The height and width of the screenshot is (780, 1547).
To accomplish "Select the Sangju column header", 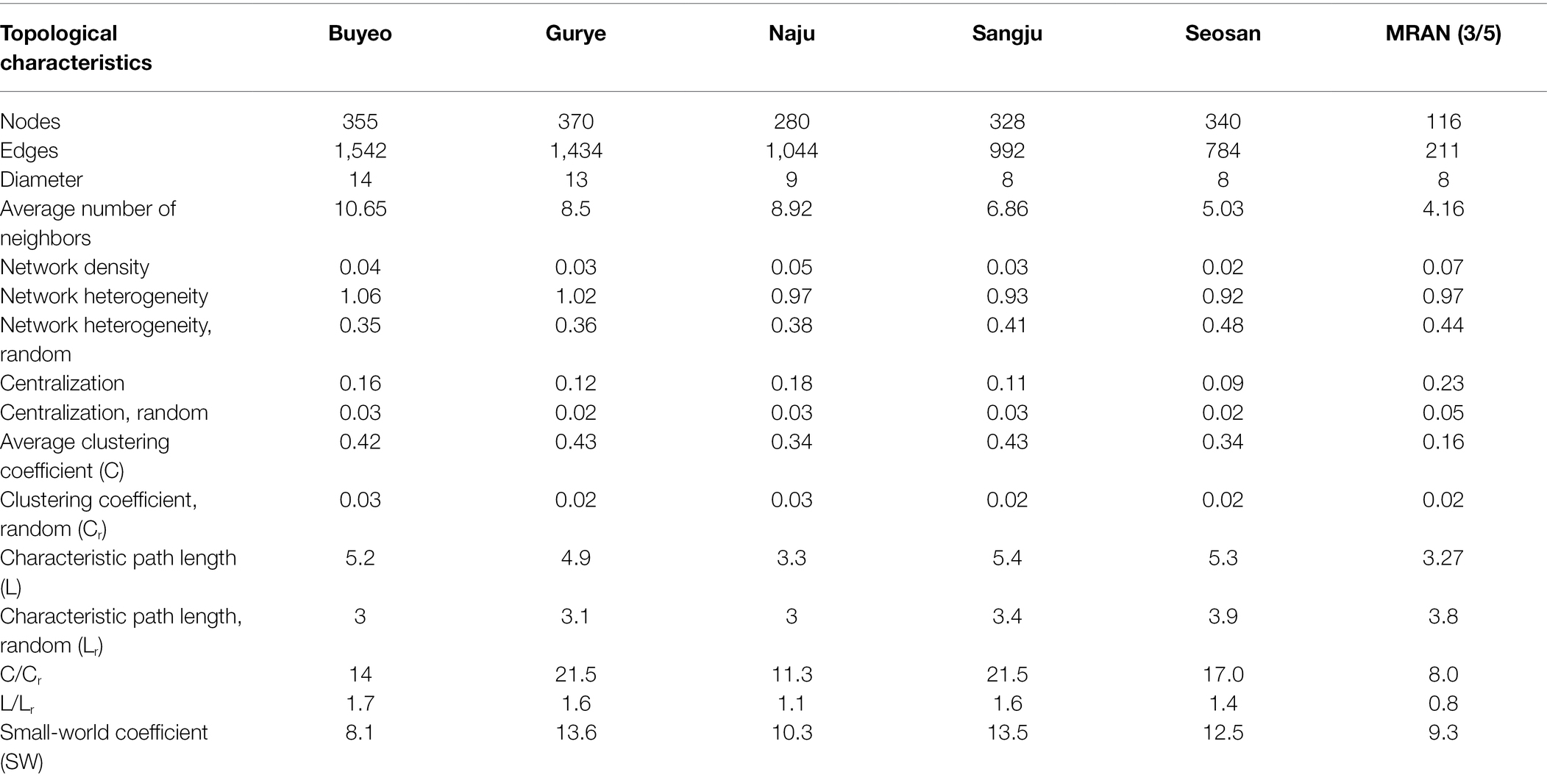I will tap(1007, 34).
